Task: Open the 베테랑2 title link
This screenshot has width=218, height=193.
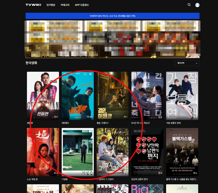Action: tap(65, 123)
